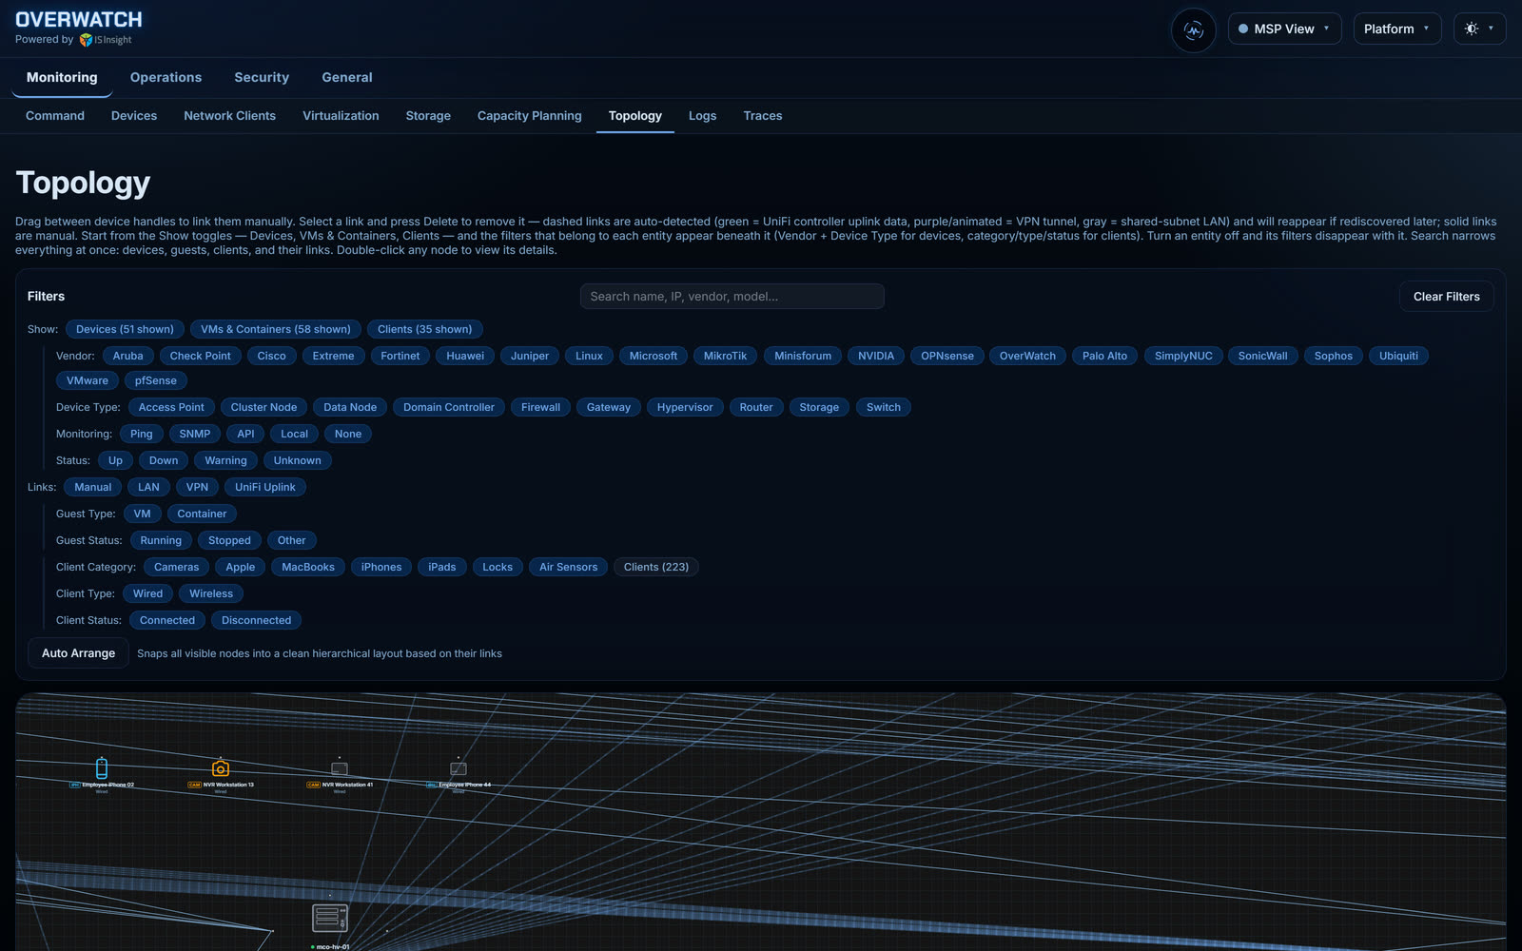Toggle the Access Point device type filter

coord(171,407)
